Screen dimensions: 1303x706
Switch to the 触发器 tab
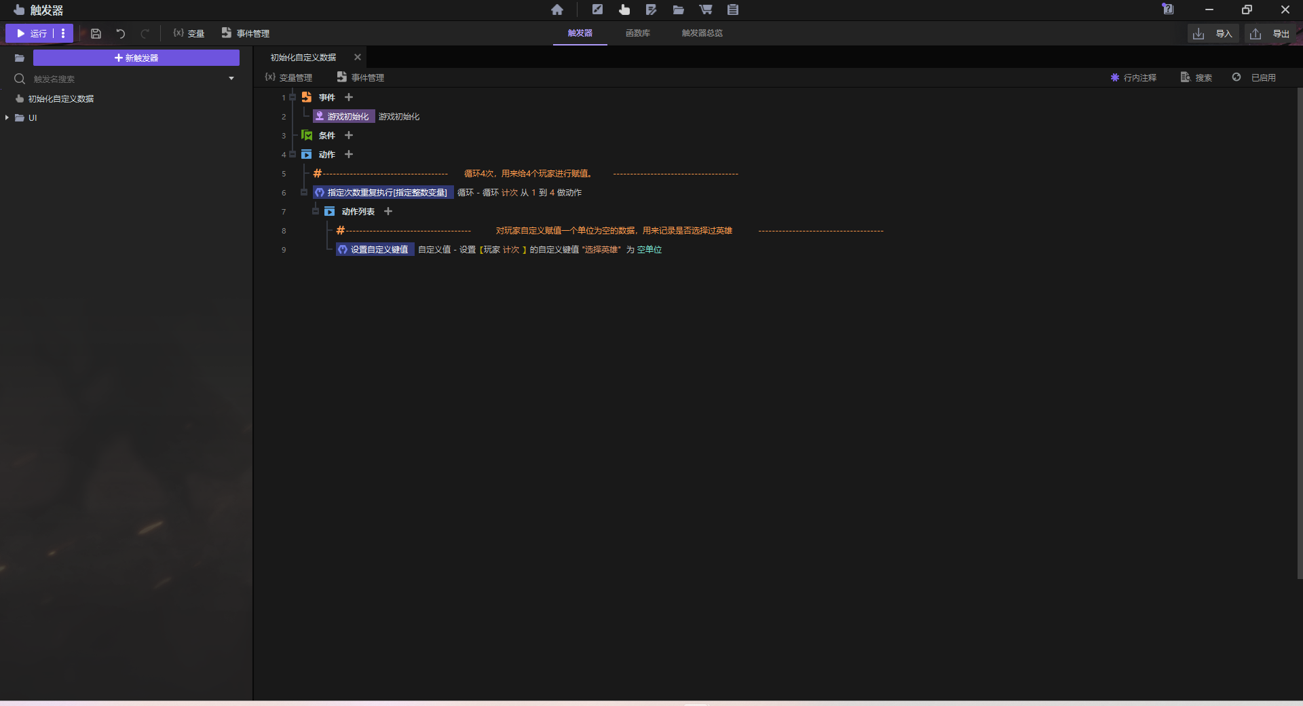(580, 33)
